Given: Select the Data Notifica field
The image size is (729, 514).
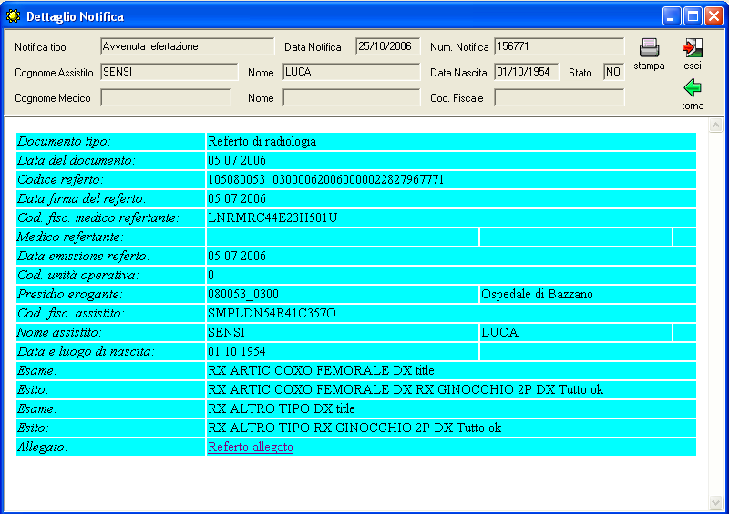Looking at the screenshot, I should [388, 46].
